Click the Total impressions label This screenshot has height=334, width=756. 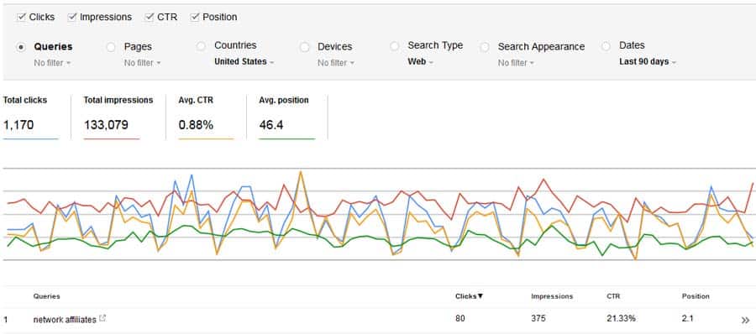(x=118, y=100)
